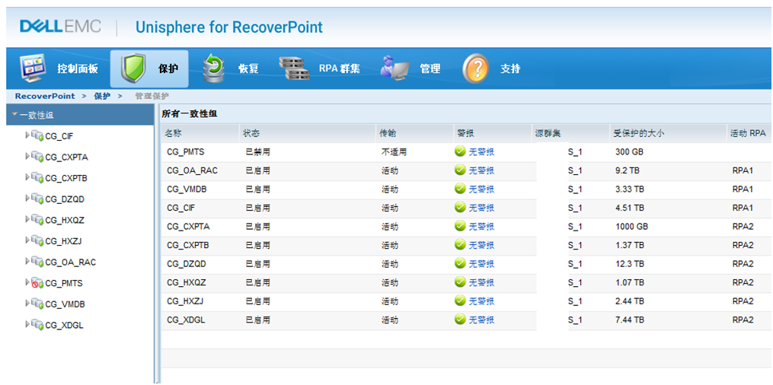The image size is (773, 385).
Task: Expand the CG_PMTS tree node arrow
Action: point(27,282)
